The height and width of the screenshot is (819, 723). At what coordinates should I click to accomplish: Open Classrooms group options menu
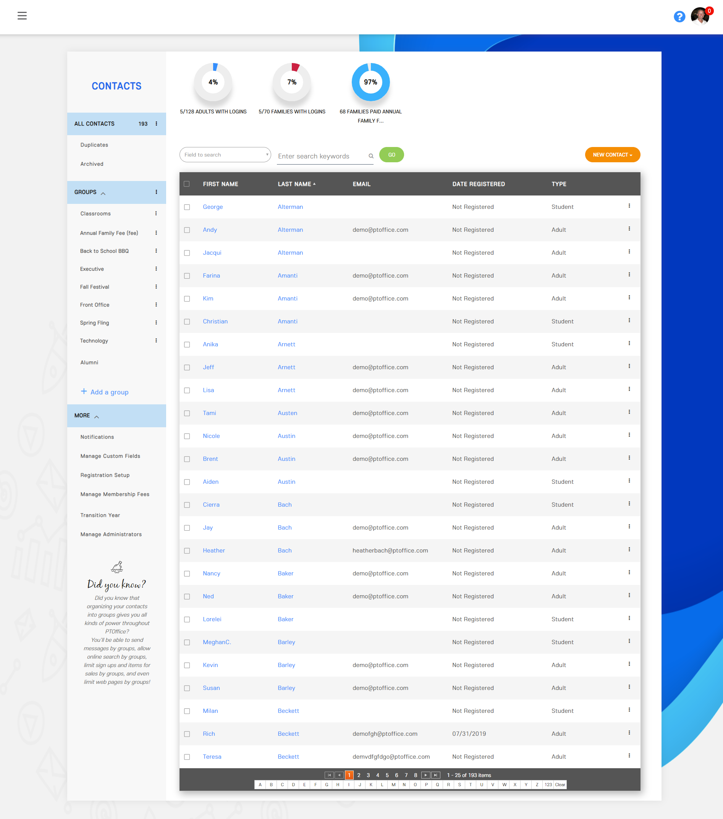[156, 213]
